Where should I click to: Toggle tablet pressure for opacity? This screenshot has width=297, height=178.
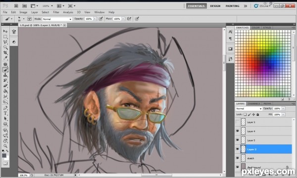click(101, 19)
